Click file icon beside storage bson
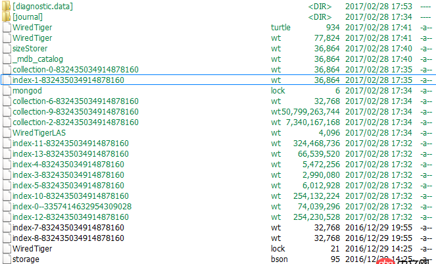Screen dimensions: 436x264 [7, 259]
